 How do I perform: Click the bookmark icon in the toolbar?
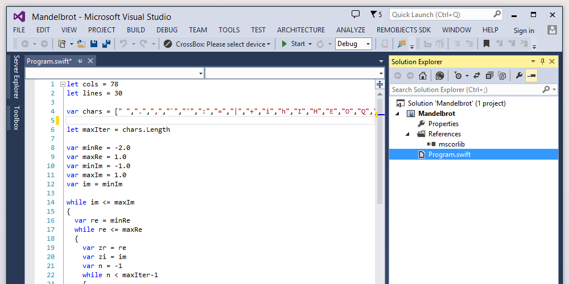coord(486,44)
